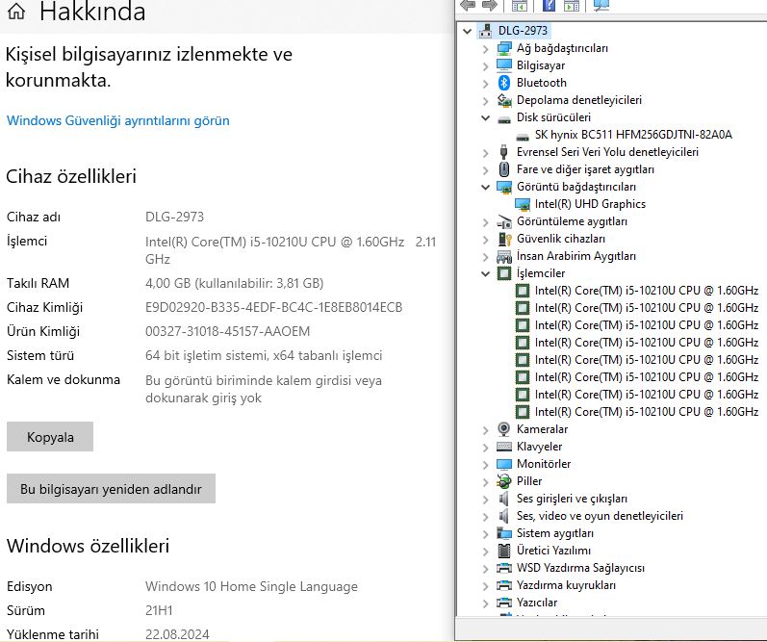Click the İşlemciler chip icon
Viewport: 767px width, 642px height.
pyautogui.click(x=504, y=273)
